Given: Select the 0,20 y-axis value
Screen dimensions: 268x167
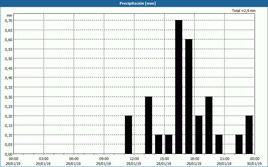Looking at the screenshot, I should pos(9,116).
